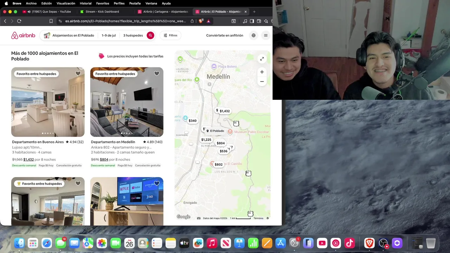The width and height of the screenshot is (450, 253).
Task: Click the red search magnifier button
Action: point(150,35)
